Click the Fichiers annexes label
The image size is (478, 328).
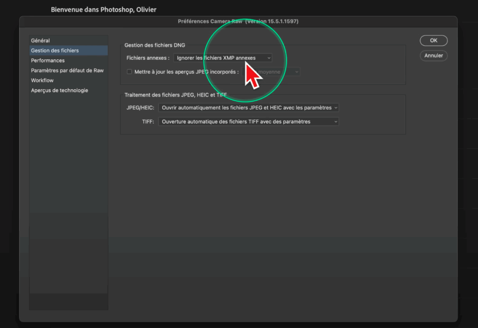click(x=148, y=58)
